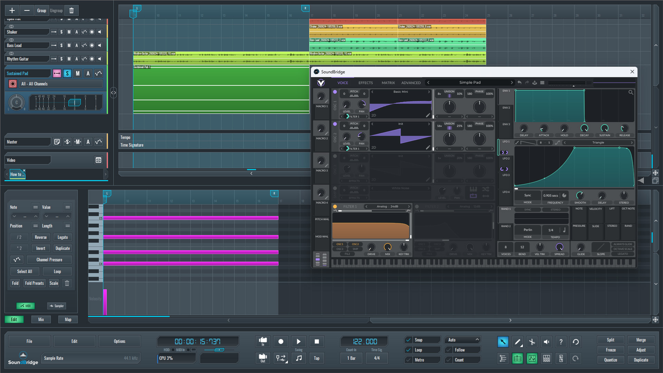
Task: Open the Length options dropdown
Action: point(68,226)
